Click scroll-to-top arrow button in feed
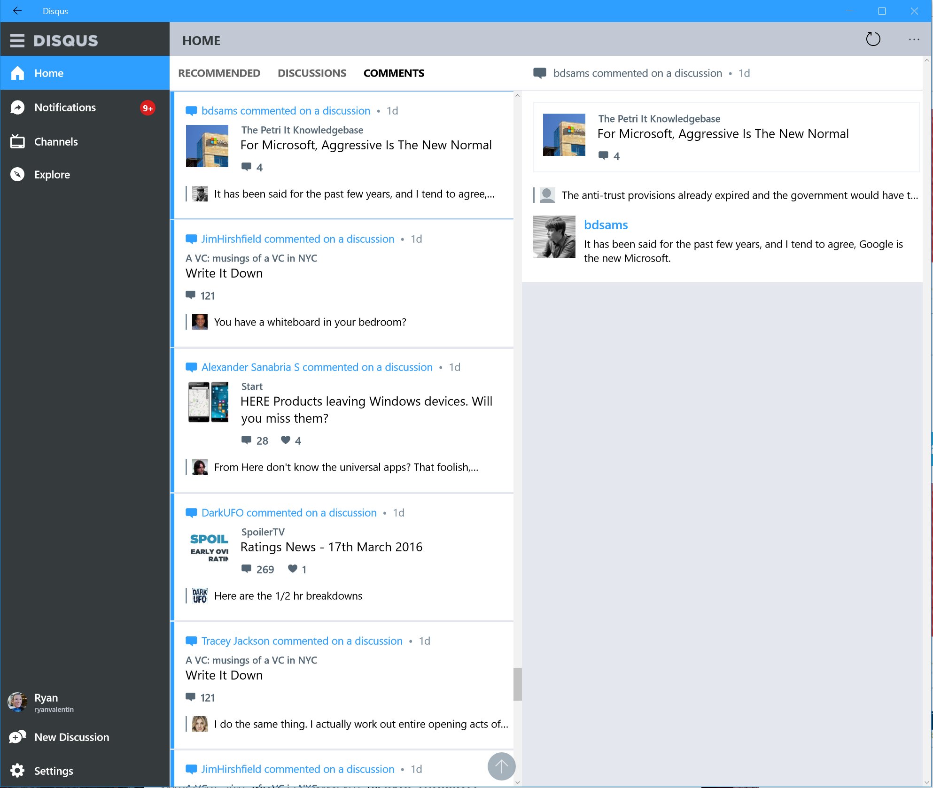The height and width of the screenshot is (788, 933). tap(500, 764)
